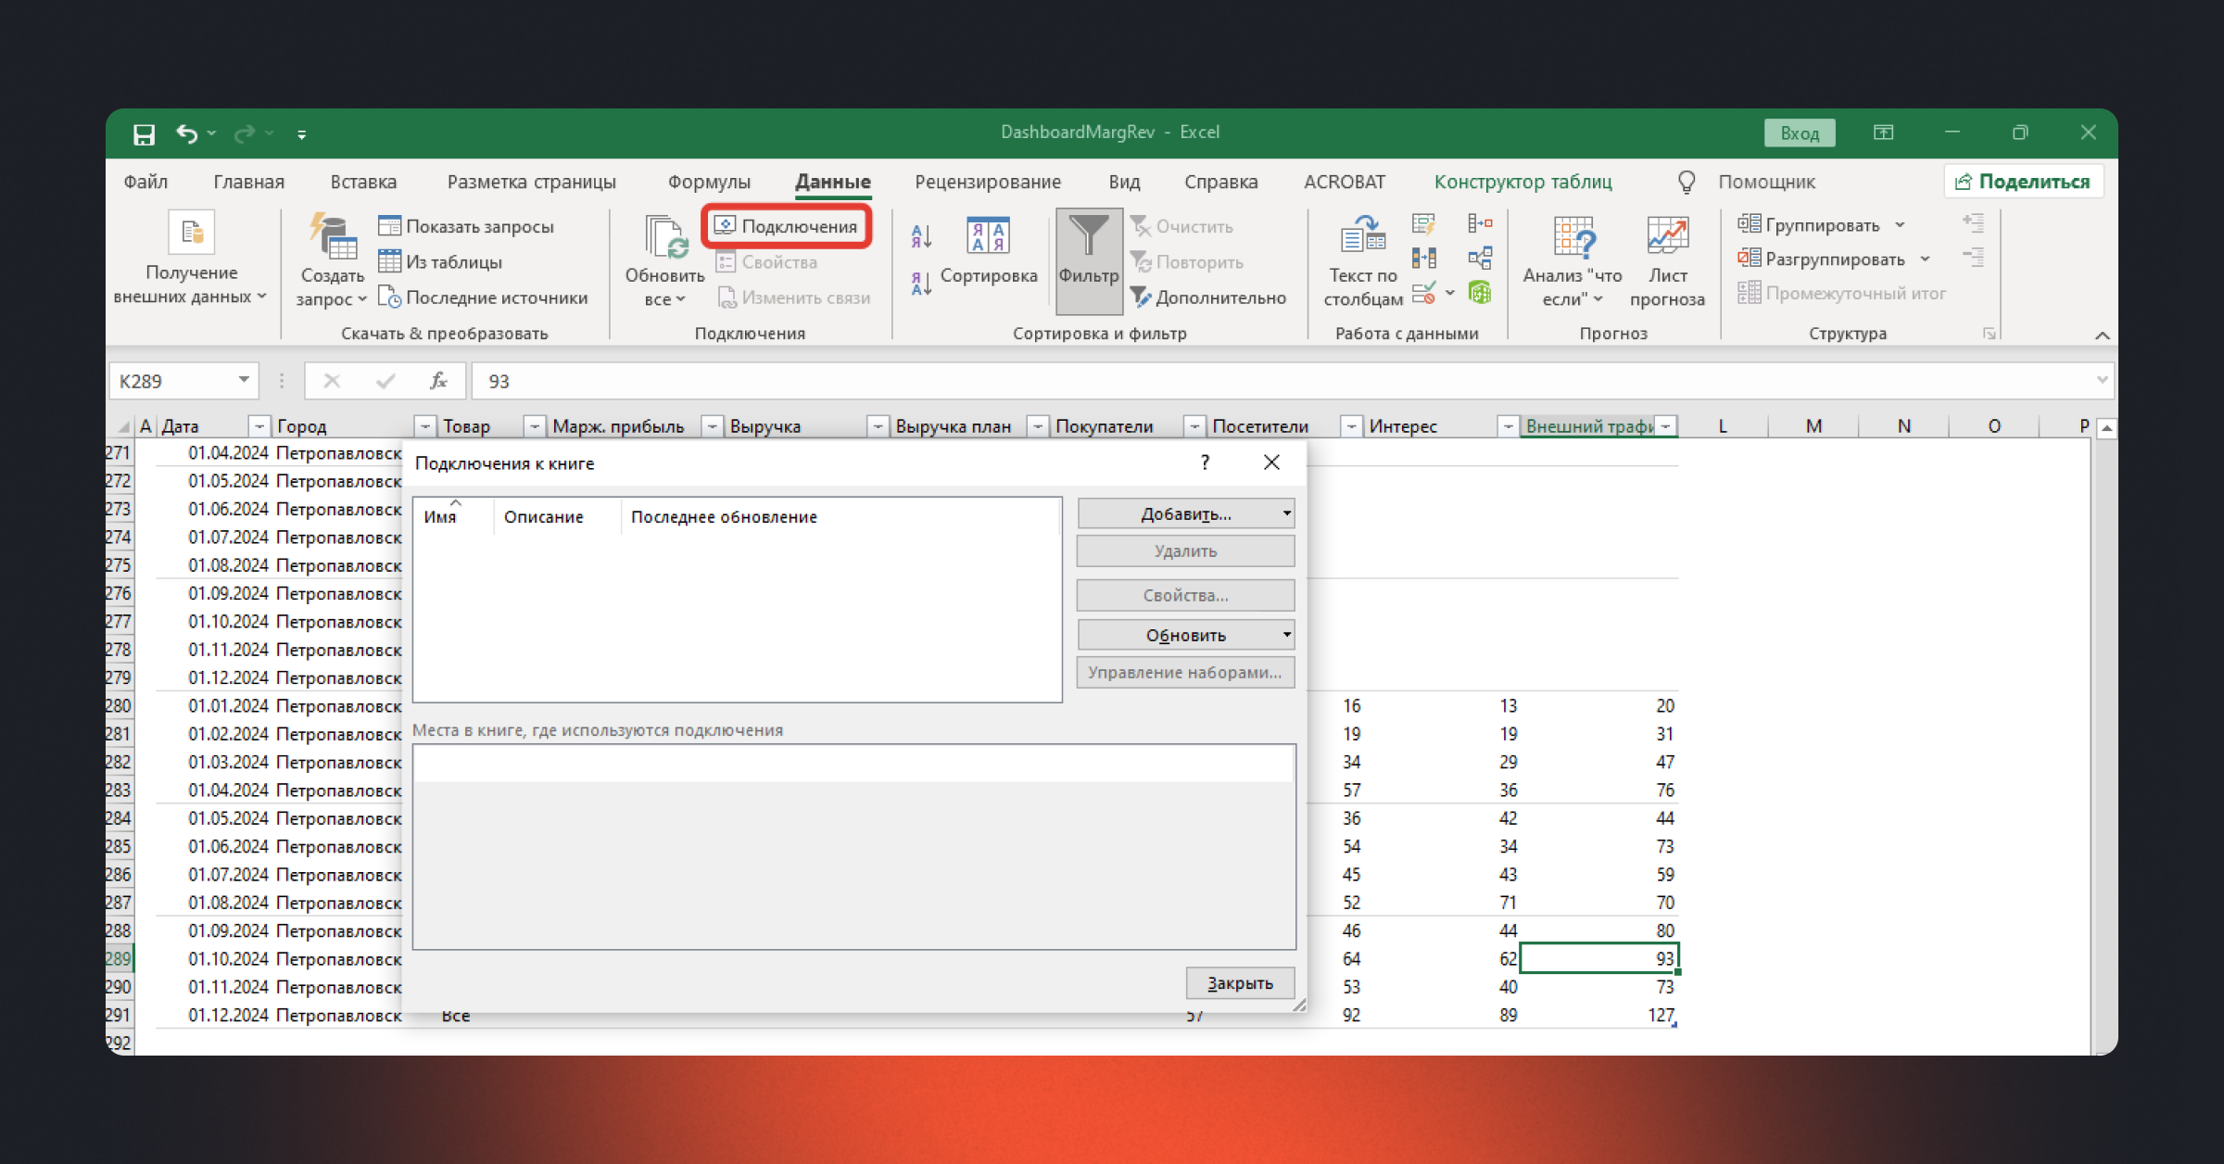Switch to the Формулы ribbon tab
Screen dimensions: 2224x1164
click(x=709, y=182)
